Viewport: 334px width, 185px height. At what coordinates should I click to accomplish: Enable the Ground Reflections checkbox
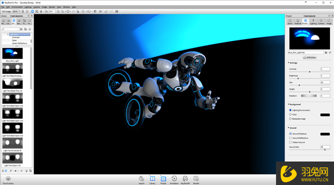[290, 138]
